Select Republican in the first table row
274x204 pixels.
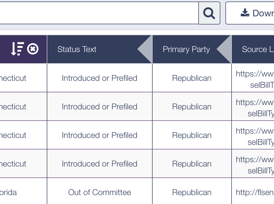[192, 78]
